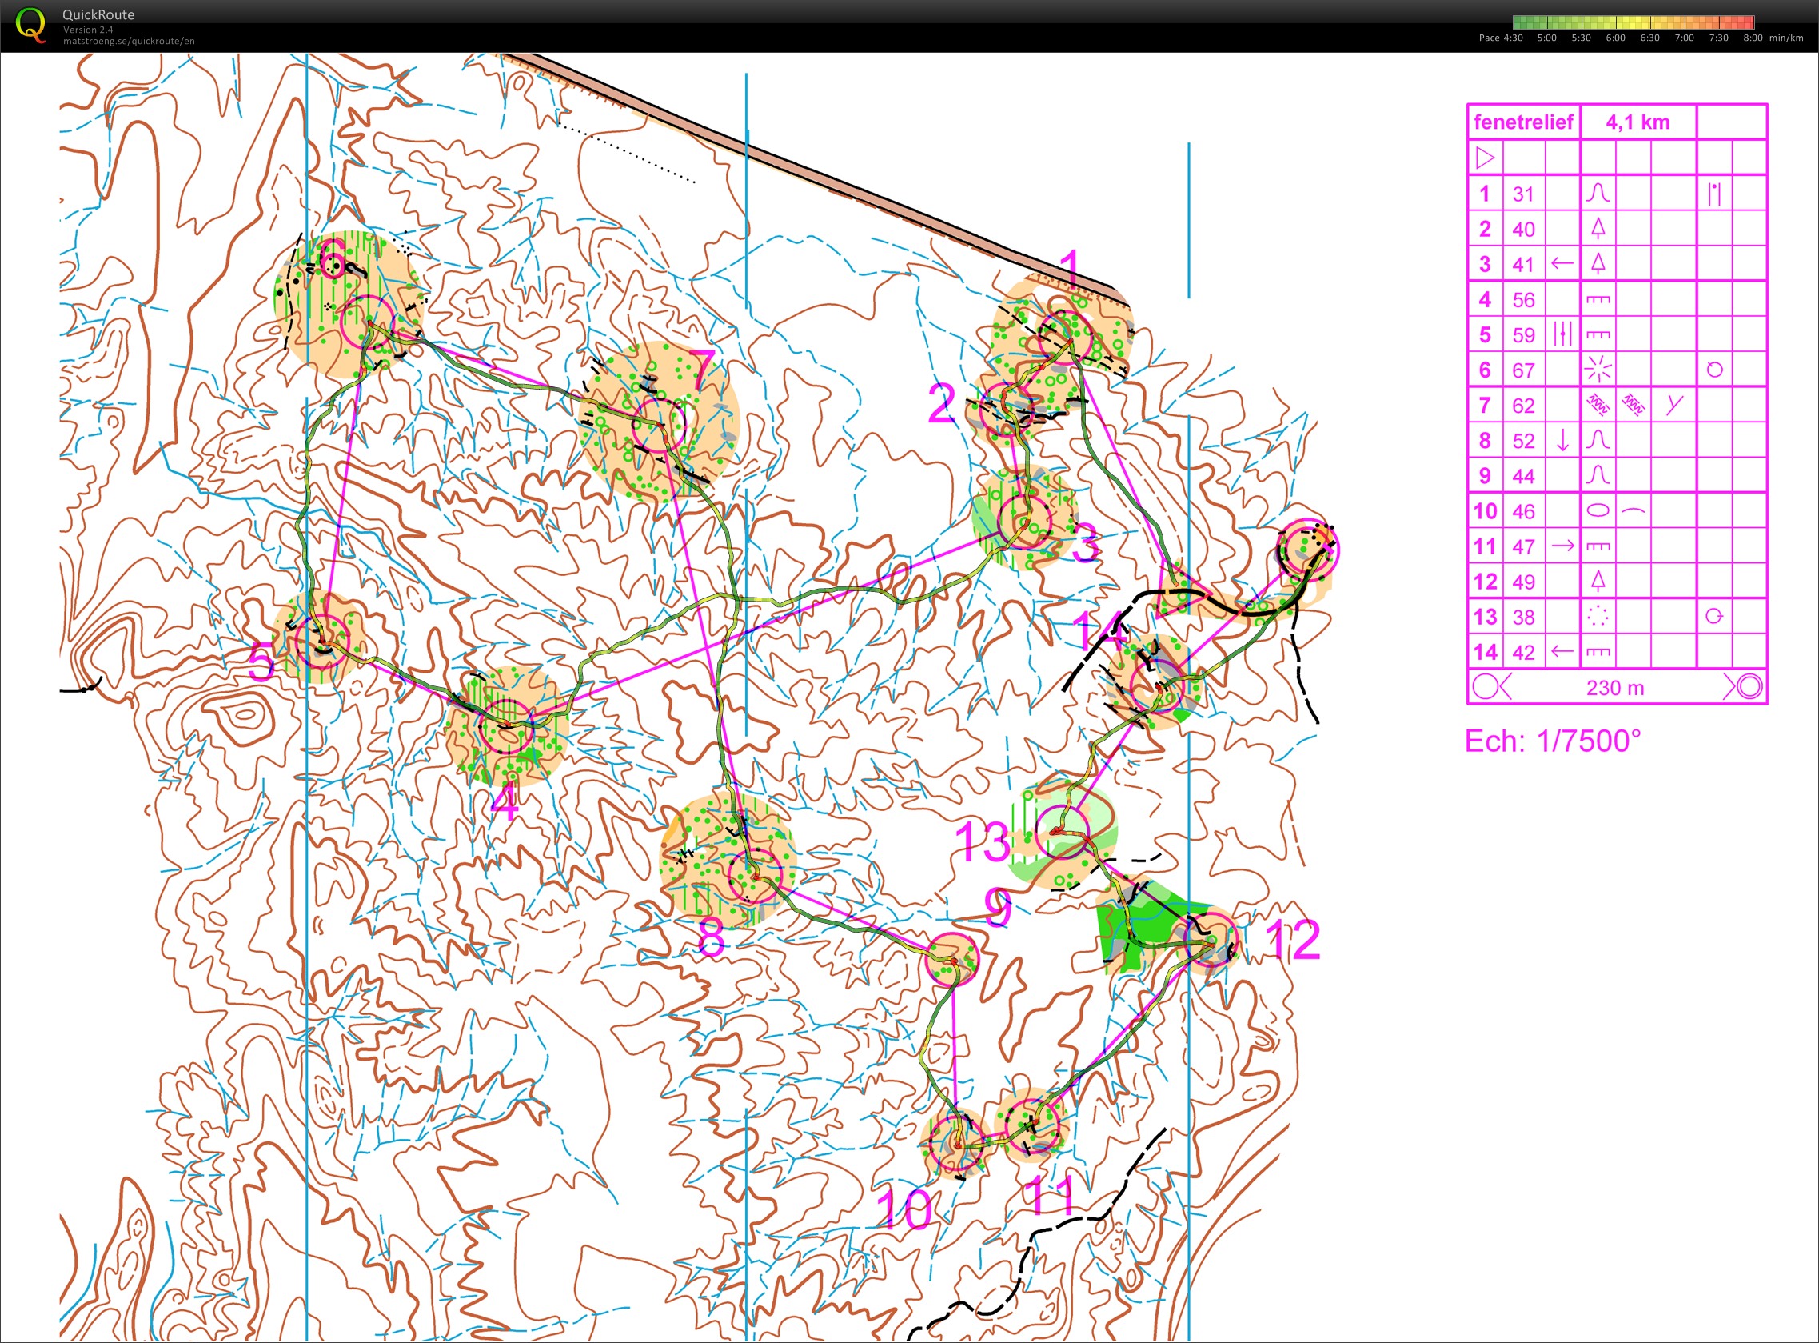The height and width of the screenshot is (1343, 1819).
Task: Click control circle 13 on the map
Action: pos(1063,831)
